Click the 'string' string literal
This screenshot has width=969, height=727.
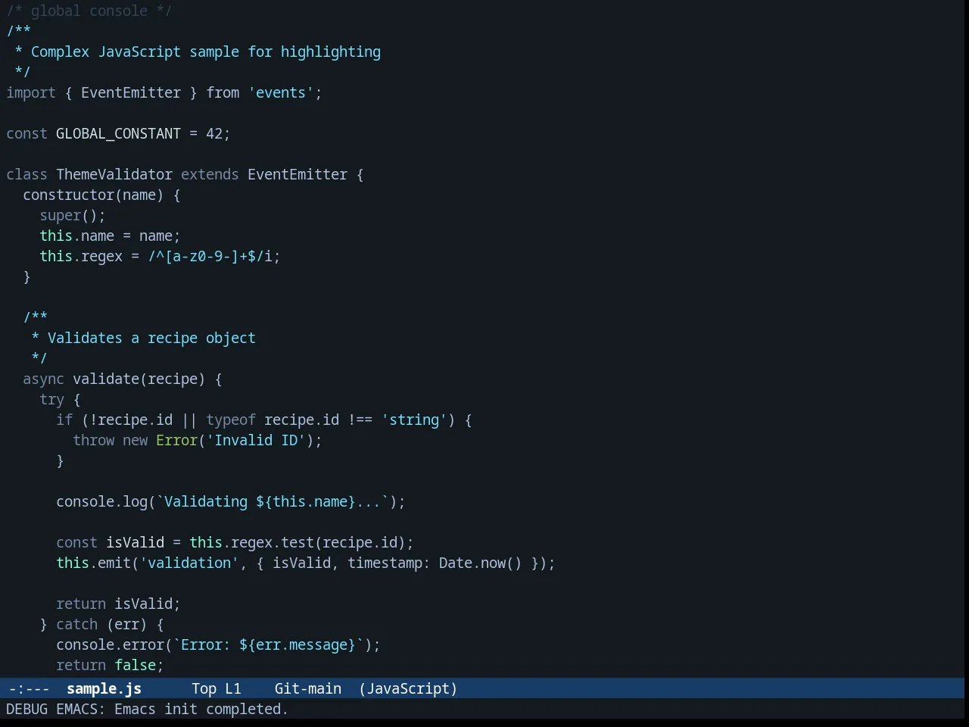tap(414, 420)
